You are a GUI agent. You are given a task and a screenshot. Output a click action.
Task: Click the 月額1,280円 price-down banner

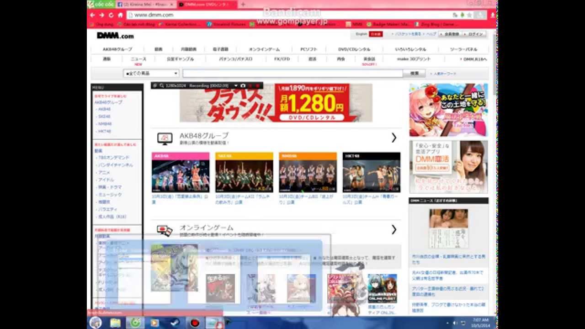[x=276, y=103]
